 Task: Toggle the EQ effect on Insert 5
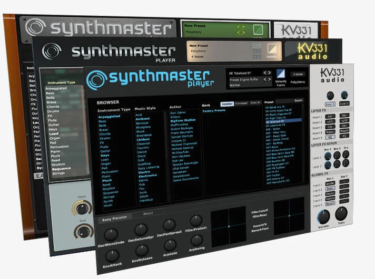[x=330, y=137]
